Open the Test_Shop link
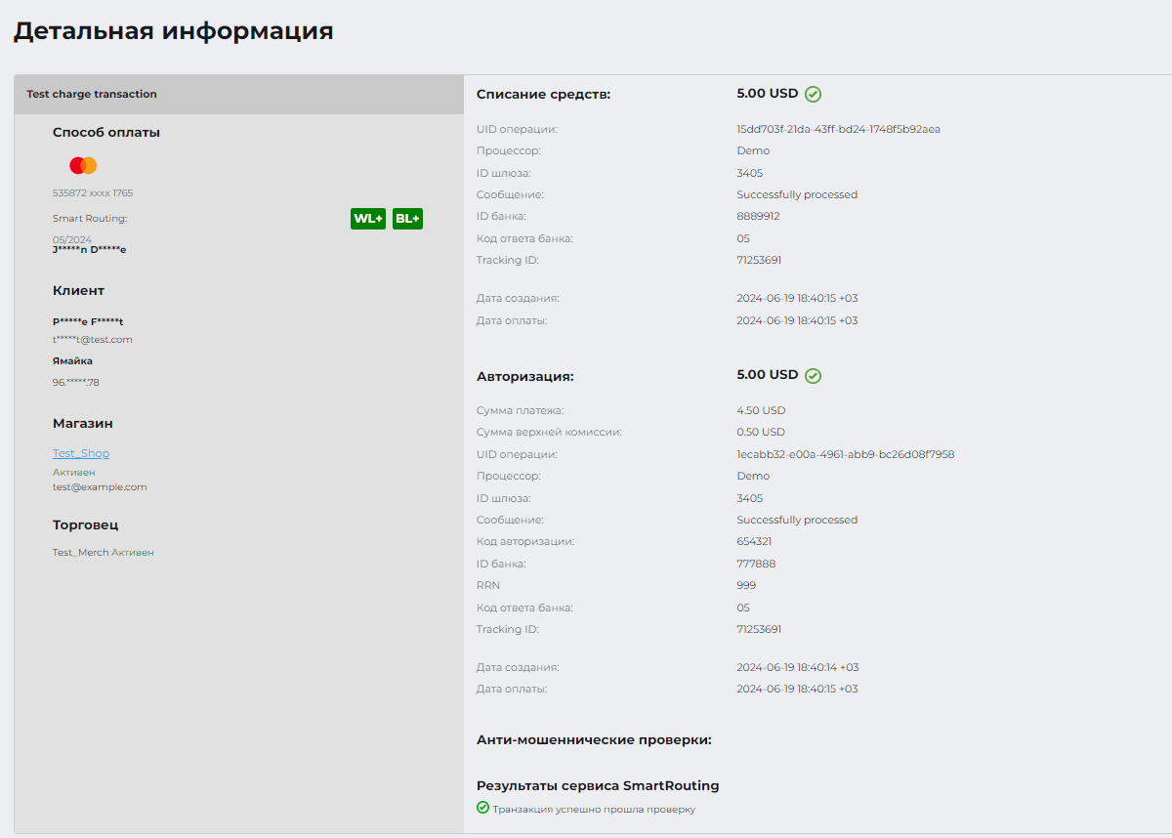 point(81,453)
